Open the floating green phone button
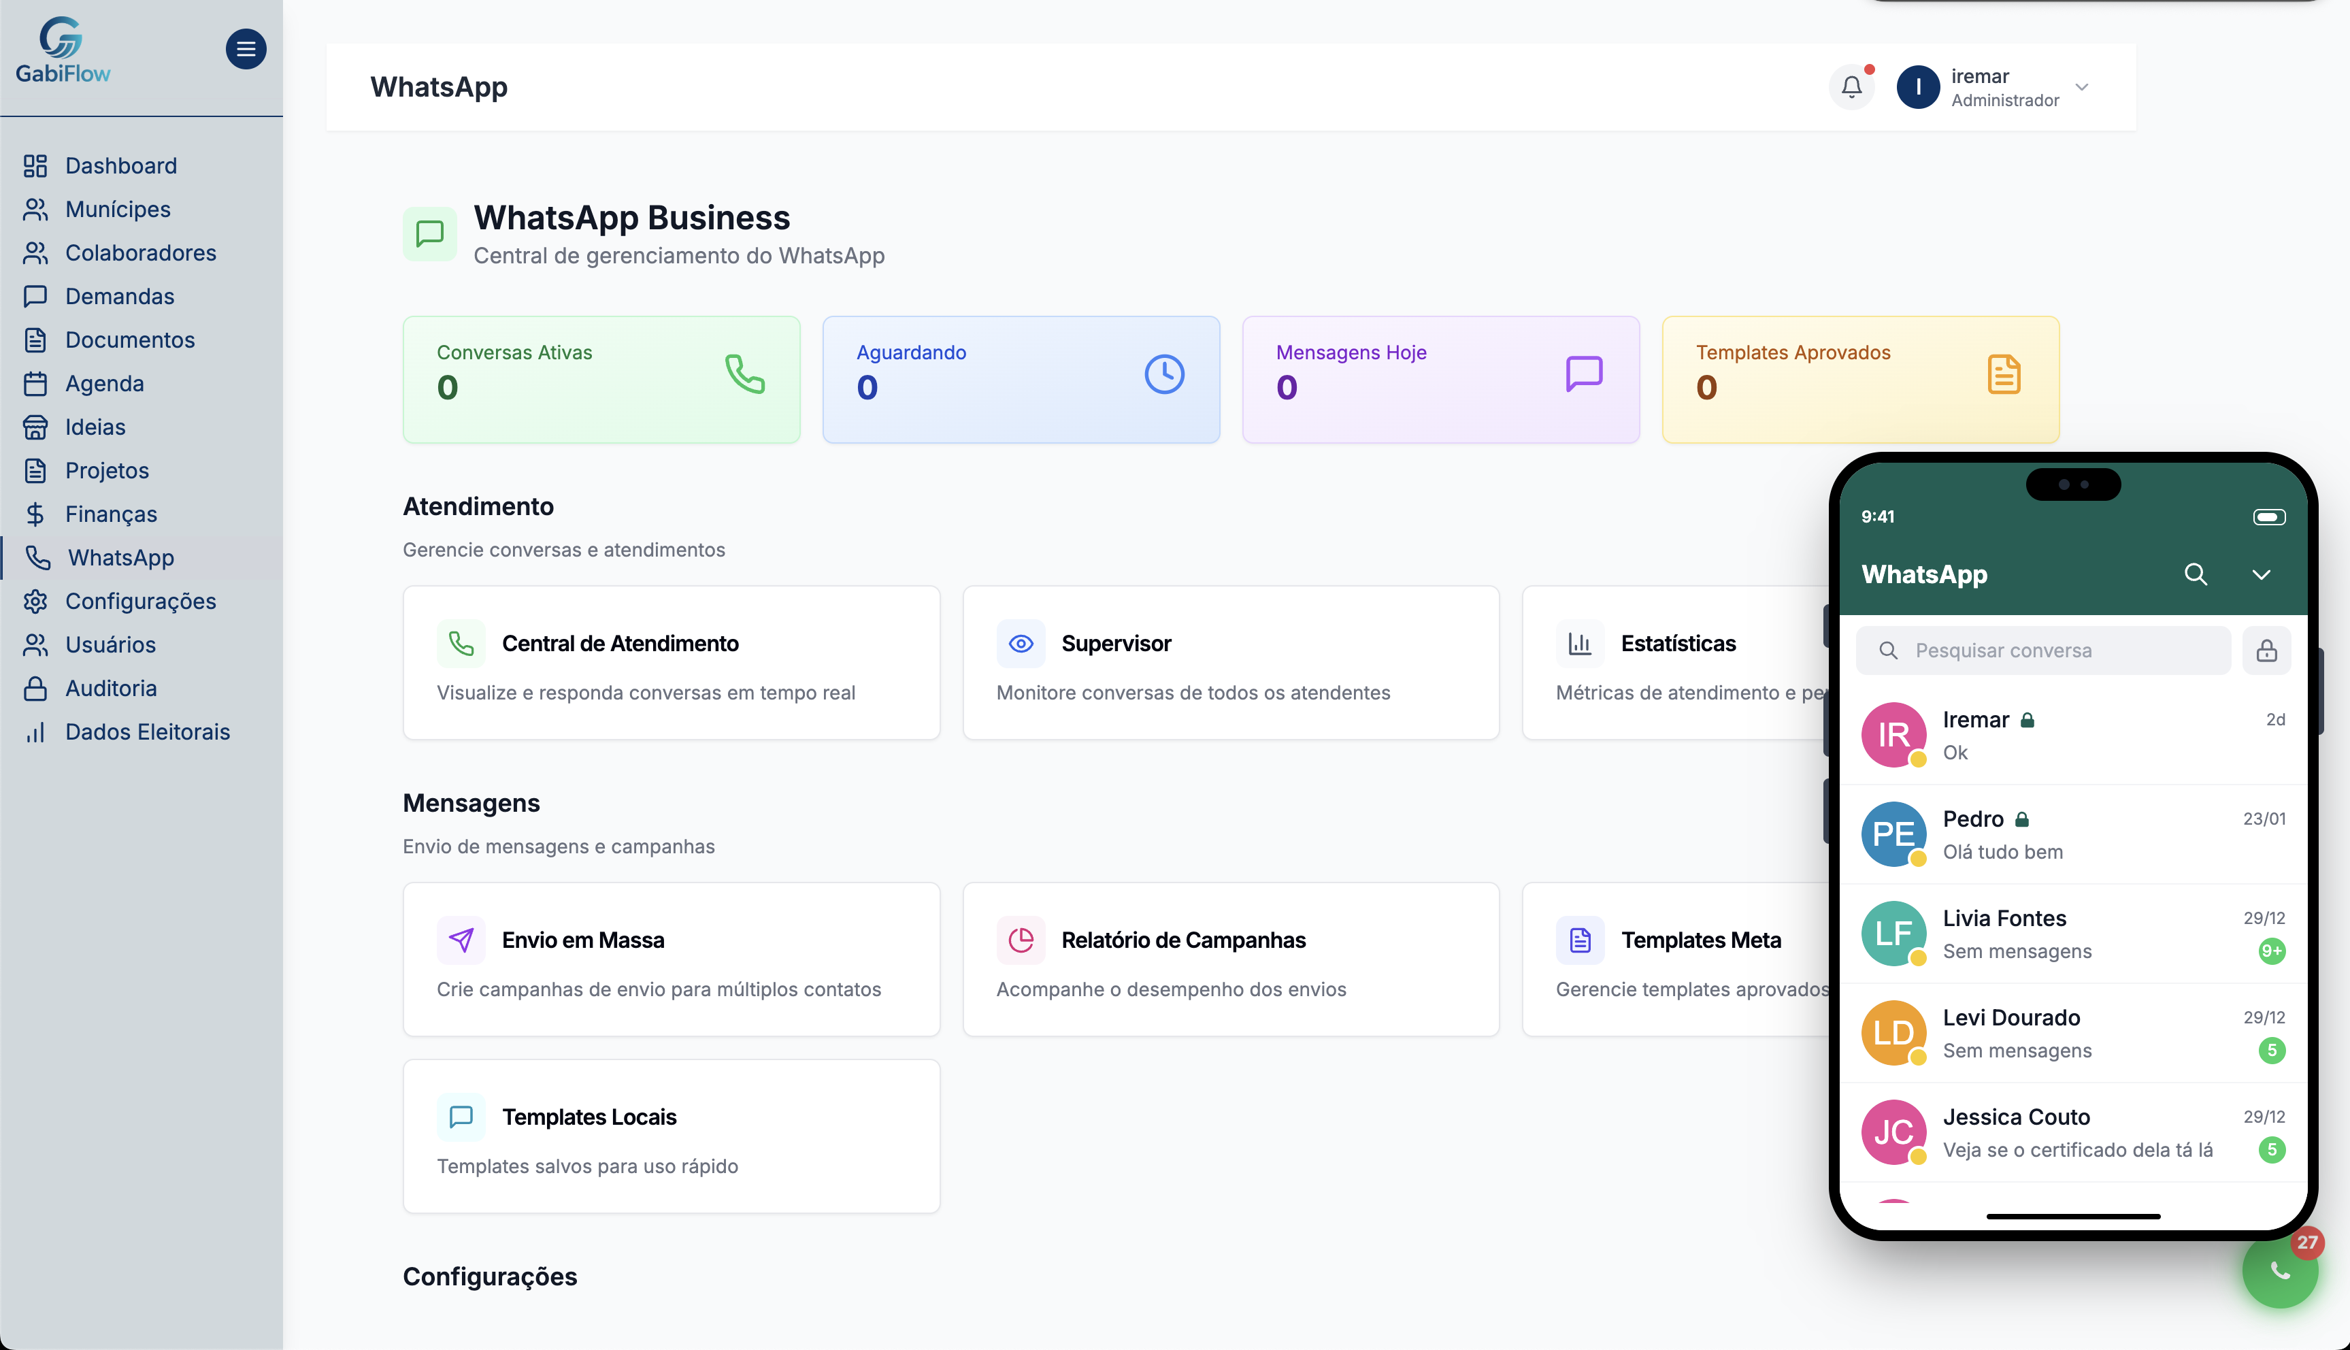This screenshot has height=1350, width=2350. 2279,1270
